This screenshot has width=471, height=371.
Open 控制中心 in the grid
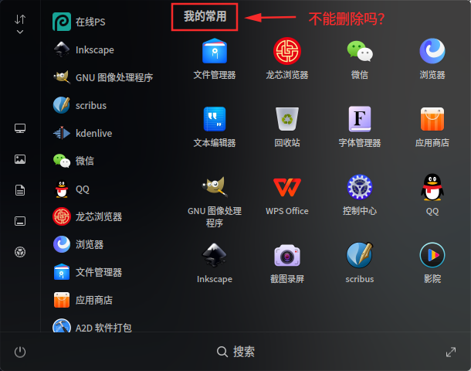coord(360,195)
